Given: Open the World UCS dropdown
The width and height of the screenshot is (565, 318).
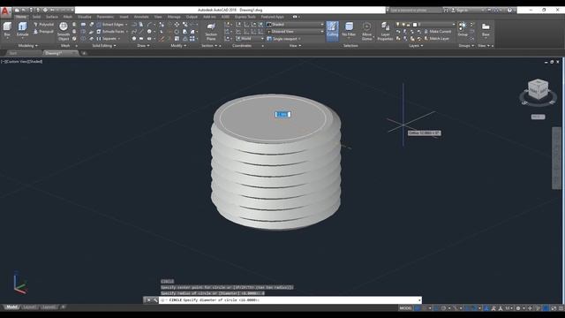Looking at the screenshot, I should (x=250, y=39).
